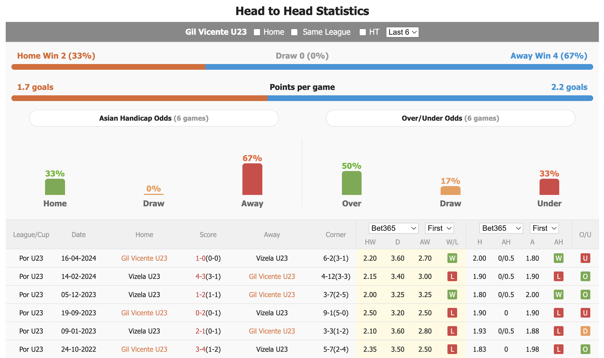The height and width of the screenshot is (358, 604).
Task: Check the HT checkbox
Action: (x=362, y=32)
